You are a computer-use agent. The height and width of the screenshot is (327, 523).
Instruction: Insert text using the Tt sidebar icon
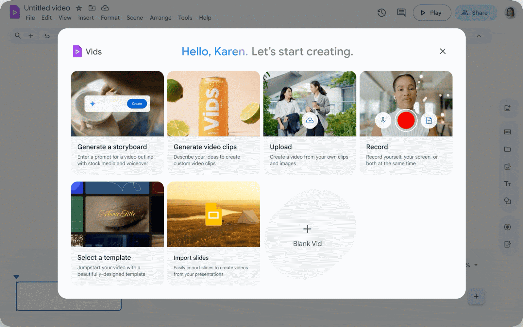point(507,184)
